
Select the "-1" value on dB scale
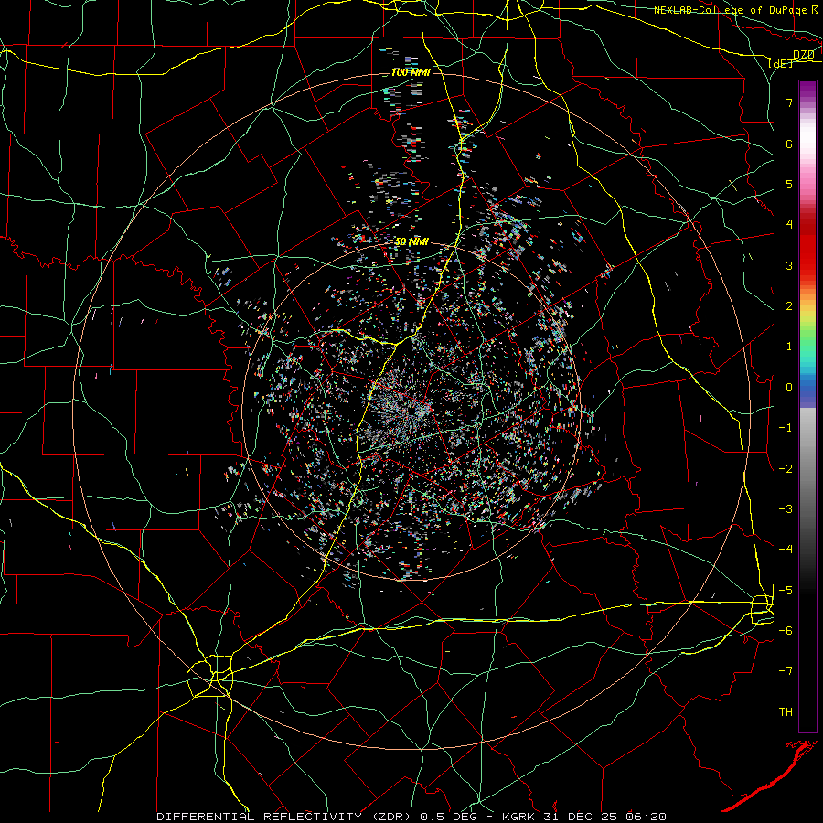pyautogui.click(x=786, y=428)
